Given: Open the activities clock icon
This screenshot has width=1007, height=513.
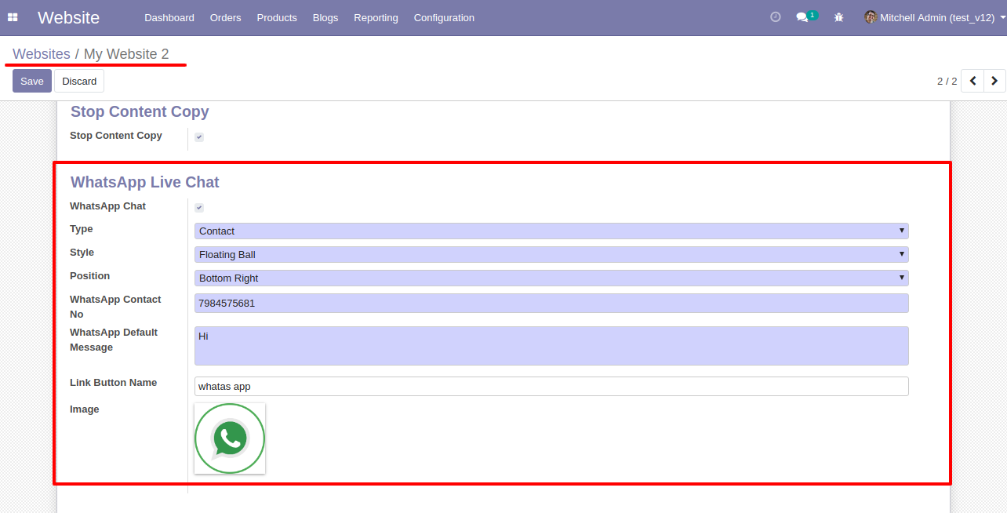Looking at the screenshot, I should [x=776, y=16].
